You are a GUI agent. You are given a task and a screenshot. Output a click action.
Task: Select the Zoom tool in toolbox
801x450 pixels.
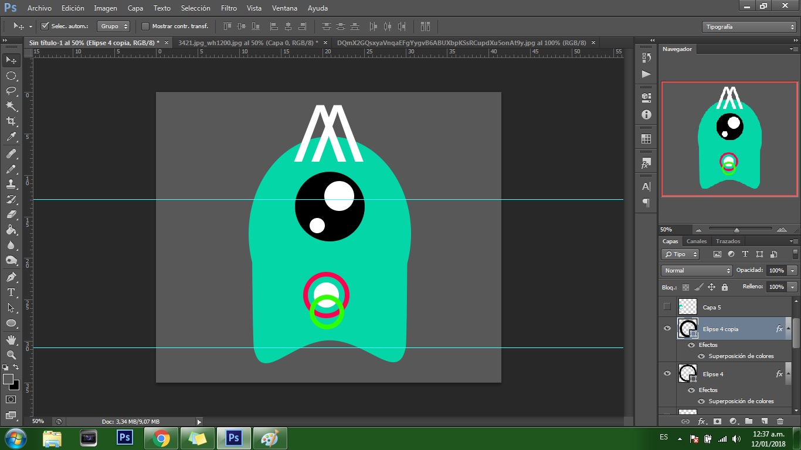coord(11,354)
